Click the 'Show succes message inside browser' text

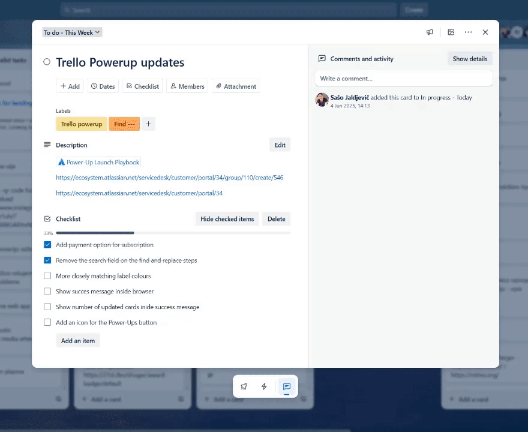tap(105, 291)
